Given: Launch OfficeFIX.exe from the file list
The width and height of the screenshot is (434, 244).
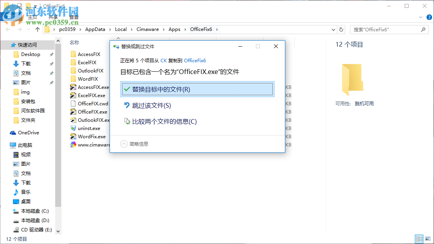Looking at the screenshot, I should 91,112.
